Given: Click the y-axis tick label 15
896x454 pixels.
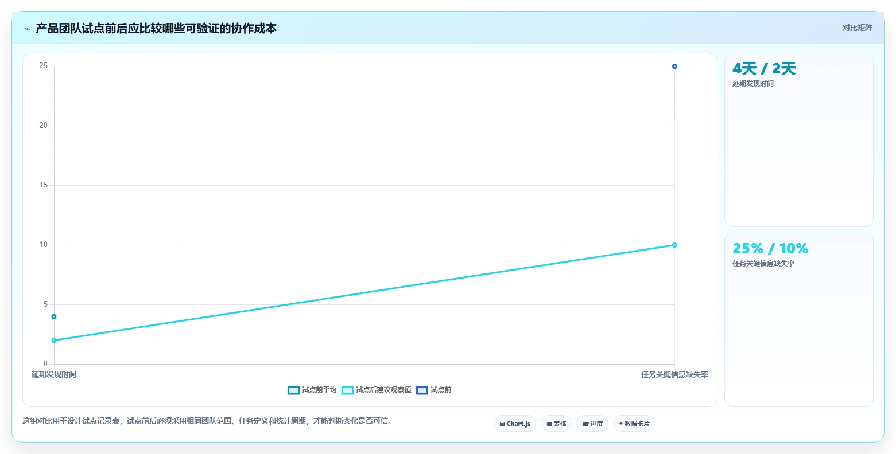Looking at the screenshot, I should pyautogui.click(x=44, y=185).
